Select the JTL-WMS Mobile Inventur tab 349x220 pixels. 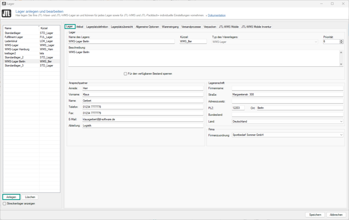(256, 27)
